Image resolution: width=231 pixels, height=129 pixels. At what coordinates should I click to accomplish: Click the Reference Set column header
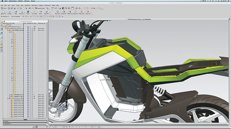(42, 23)
